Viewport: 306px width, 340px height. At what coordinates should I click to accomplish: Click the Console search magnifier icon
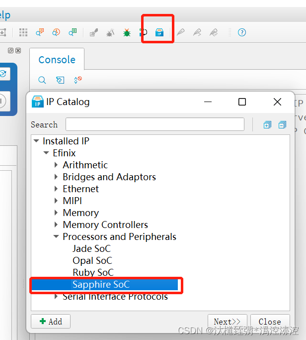(42, 80)
